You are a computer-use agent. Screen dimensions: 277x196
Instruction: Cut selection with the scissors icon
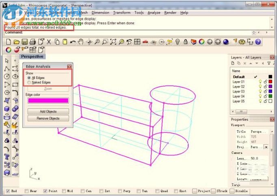pyautogui.click(x=49, y=42)
